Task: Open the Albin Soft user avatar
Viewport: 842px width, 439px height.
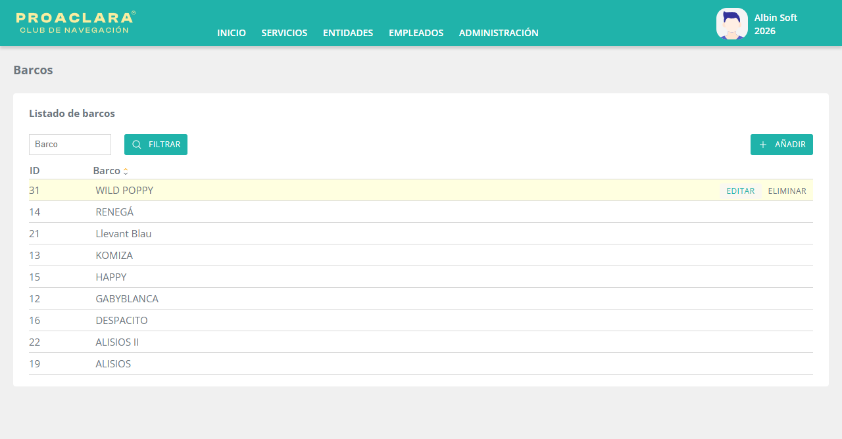Action: [x=732, y=24]
